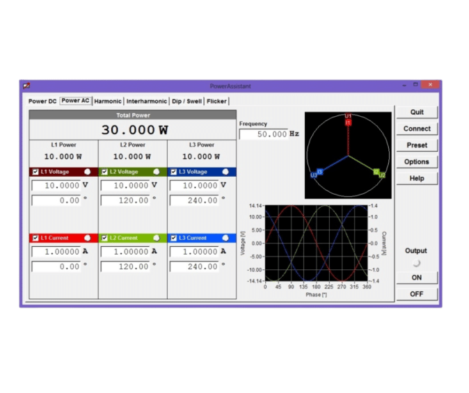
Task: Click the red I1 marker in phasor diagram
Action: pyautogui.click(x=348, y=122)
